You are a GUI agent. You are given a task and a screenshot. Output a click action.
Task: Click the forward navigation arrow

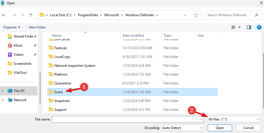(x=14, y=15)
